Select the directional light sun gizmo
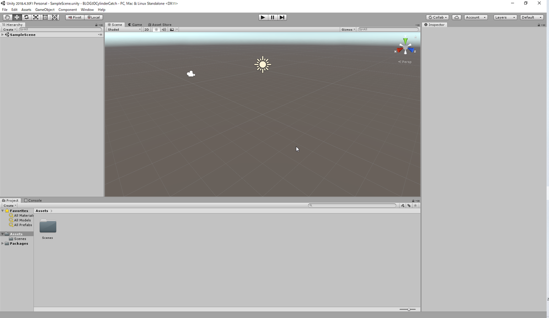Viewport: 549px width, 318px height. (x=263, y=65)
